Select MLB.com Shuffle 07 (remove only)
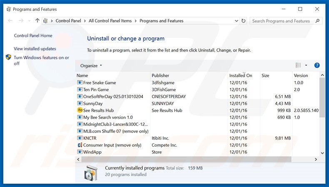 pos(116,131)
